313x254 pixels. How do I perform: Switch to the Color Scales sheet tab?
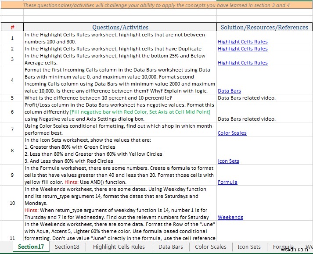pos(211,247)
